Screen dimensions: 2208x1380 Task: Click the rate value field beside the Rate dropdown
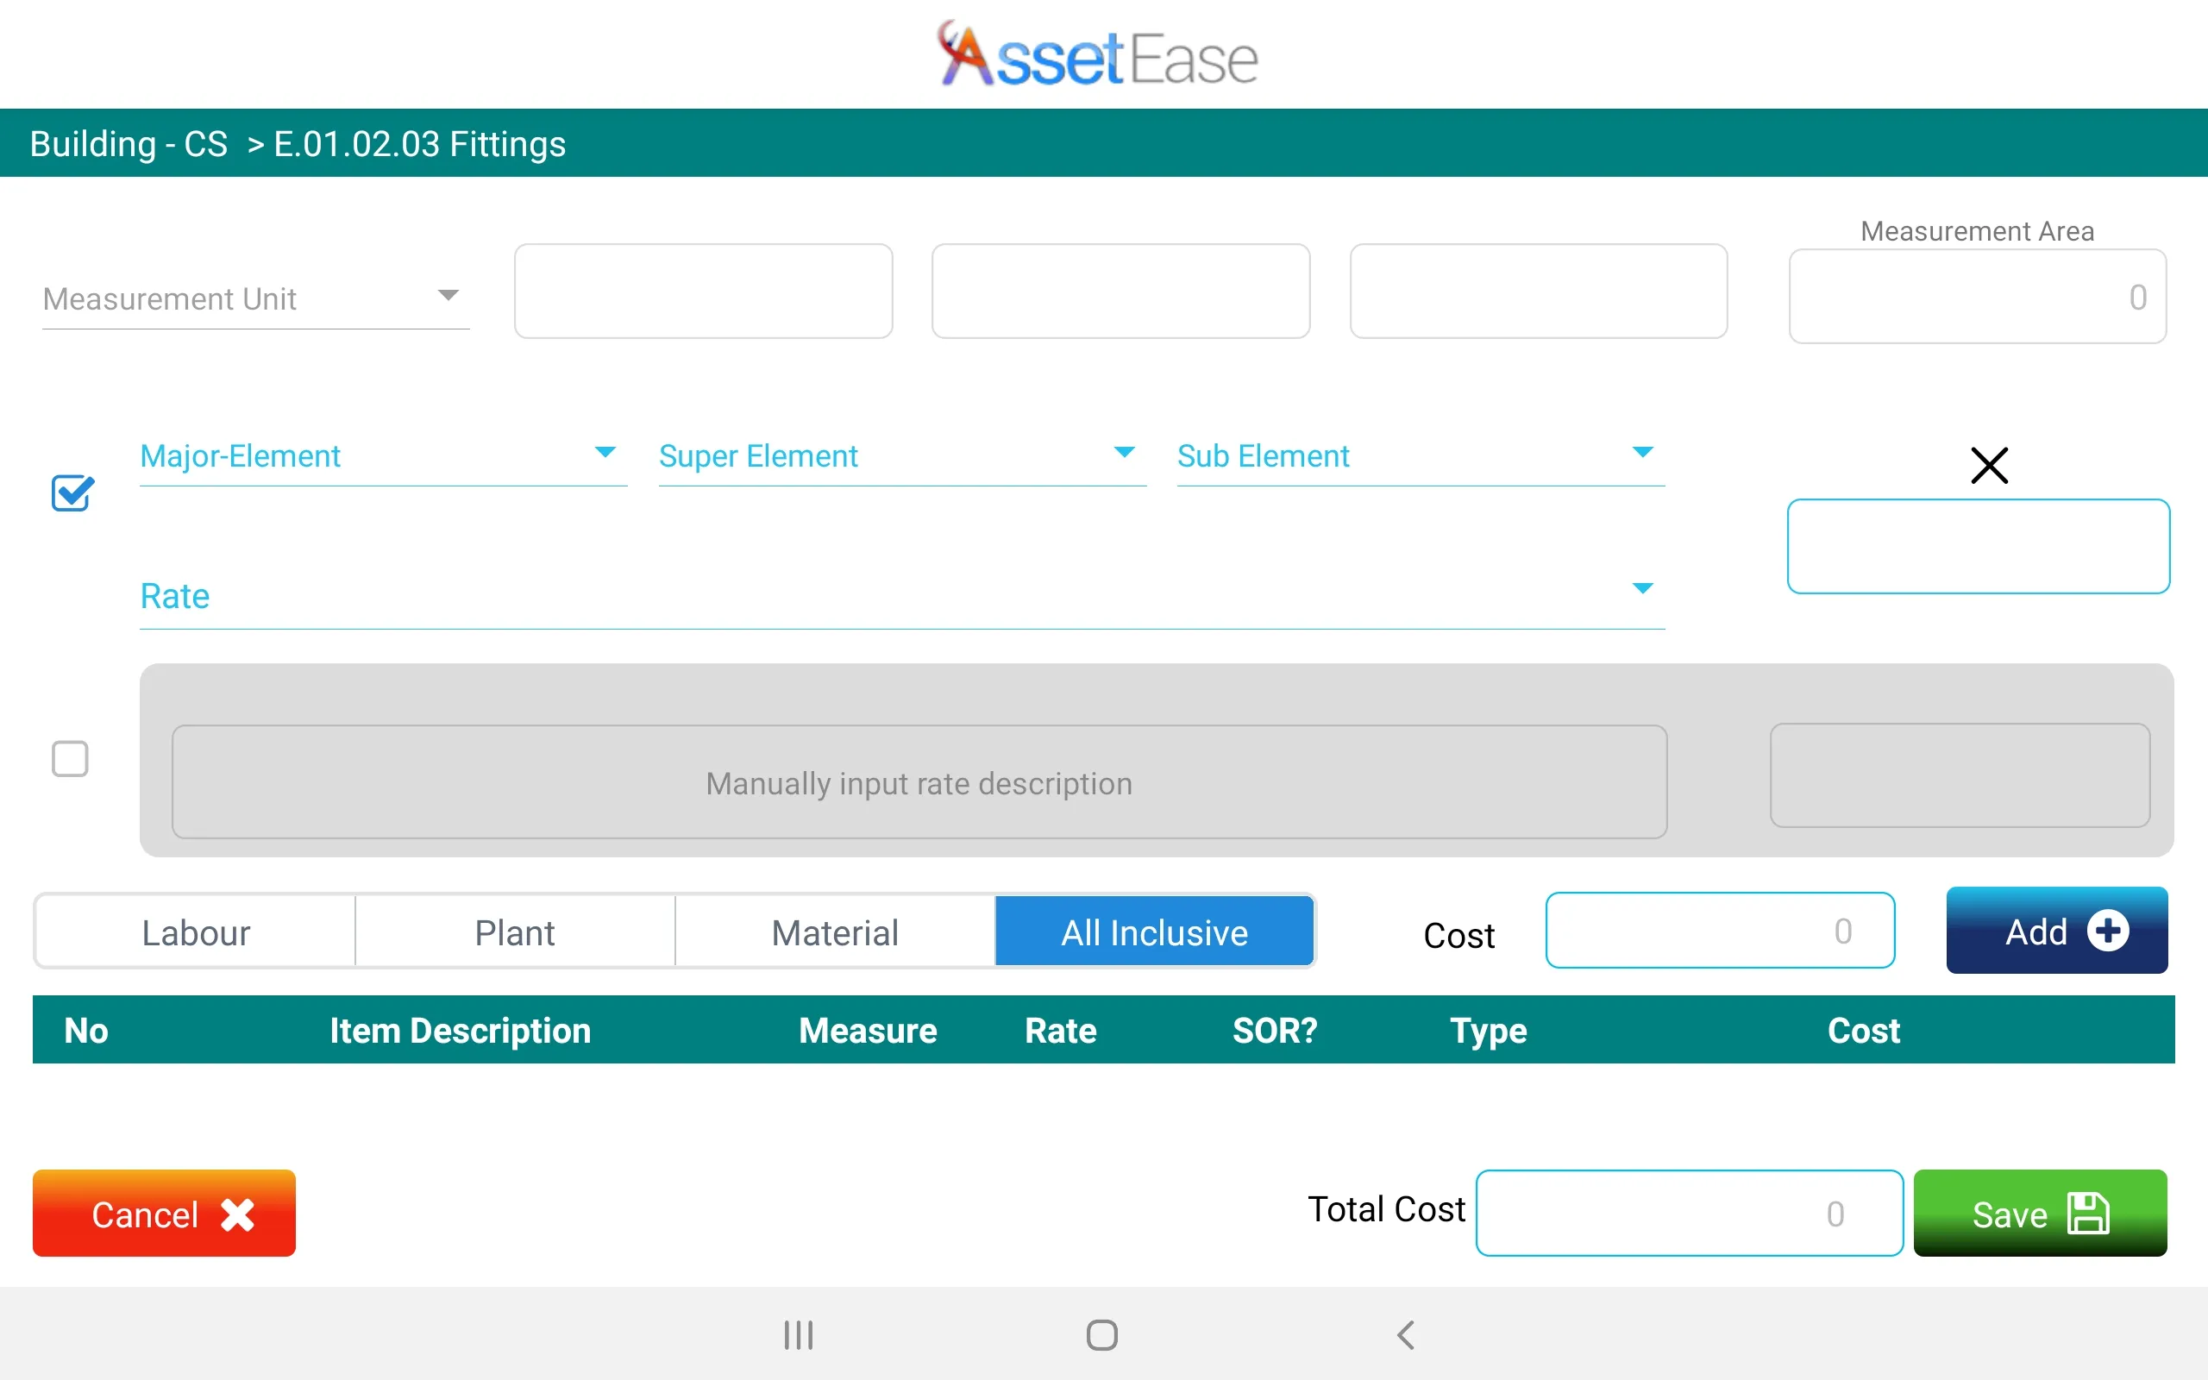point(1978,546)
